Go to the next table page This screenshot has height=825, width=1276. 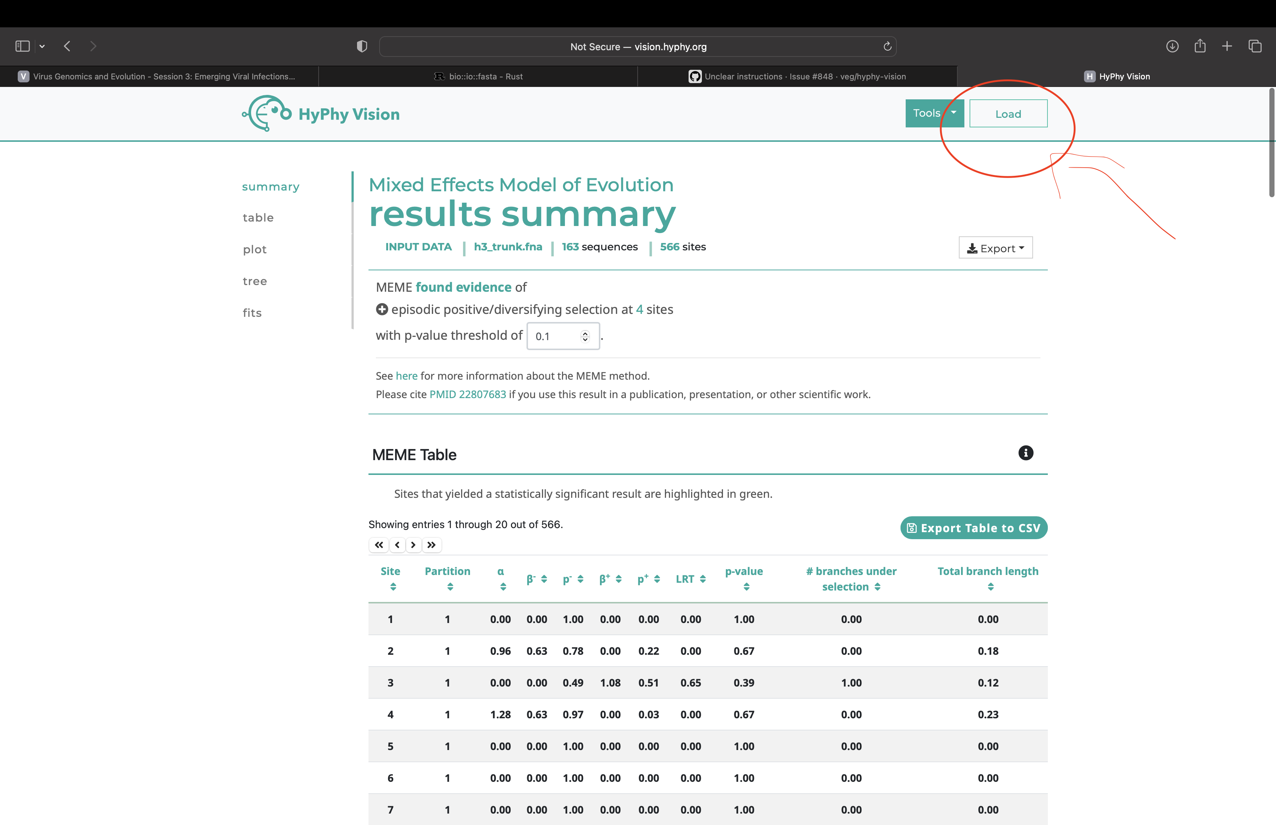click(x=414, y=545)
